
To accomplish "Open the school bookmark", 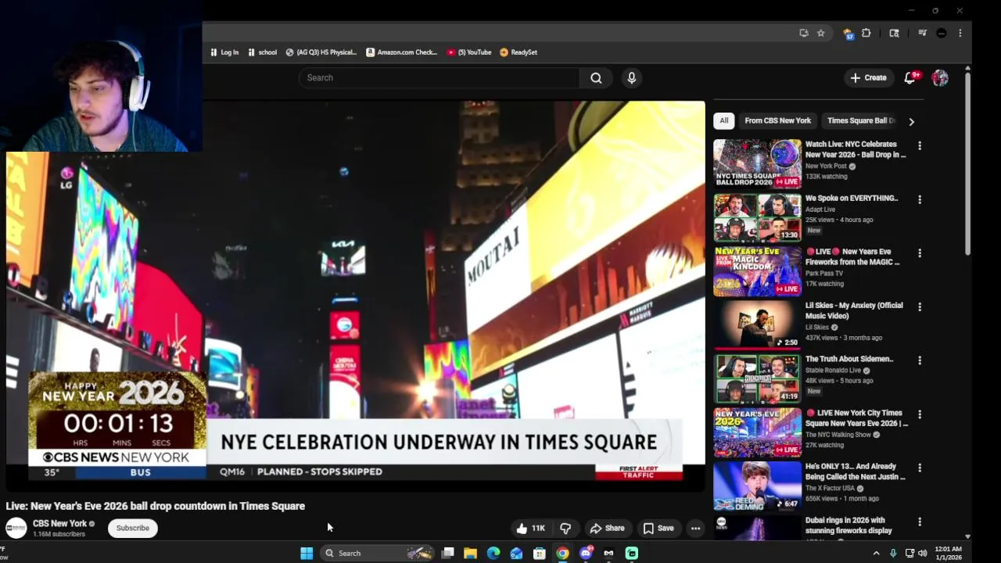I will click(263, 52).
